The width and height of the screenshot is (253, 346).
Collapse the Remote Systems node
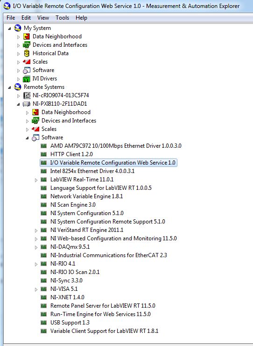(9, 87)
